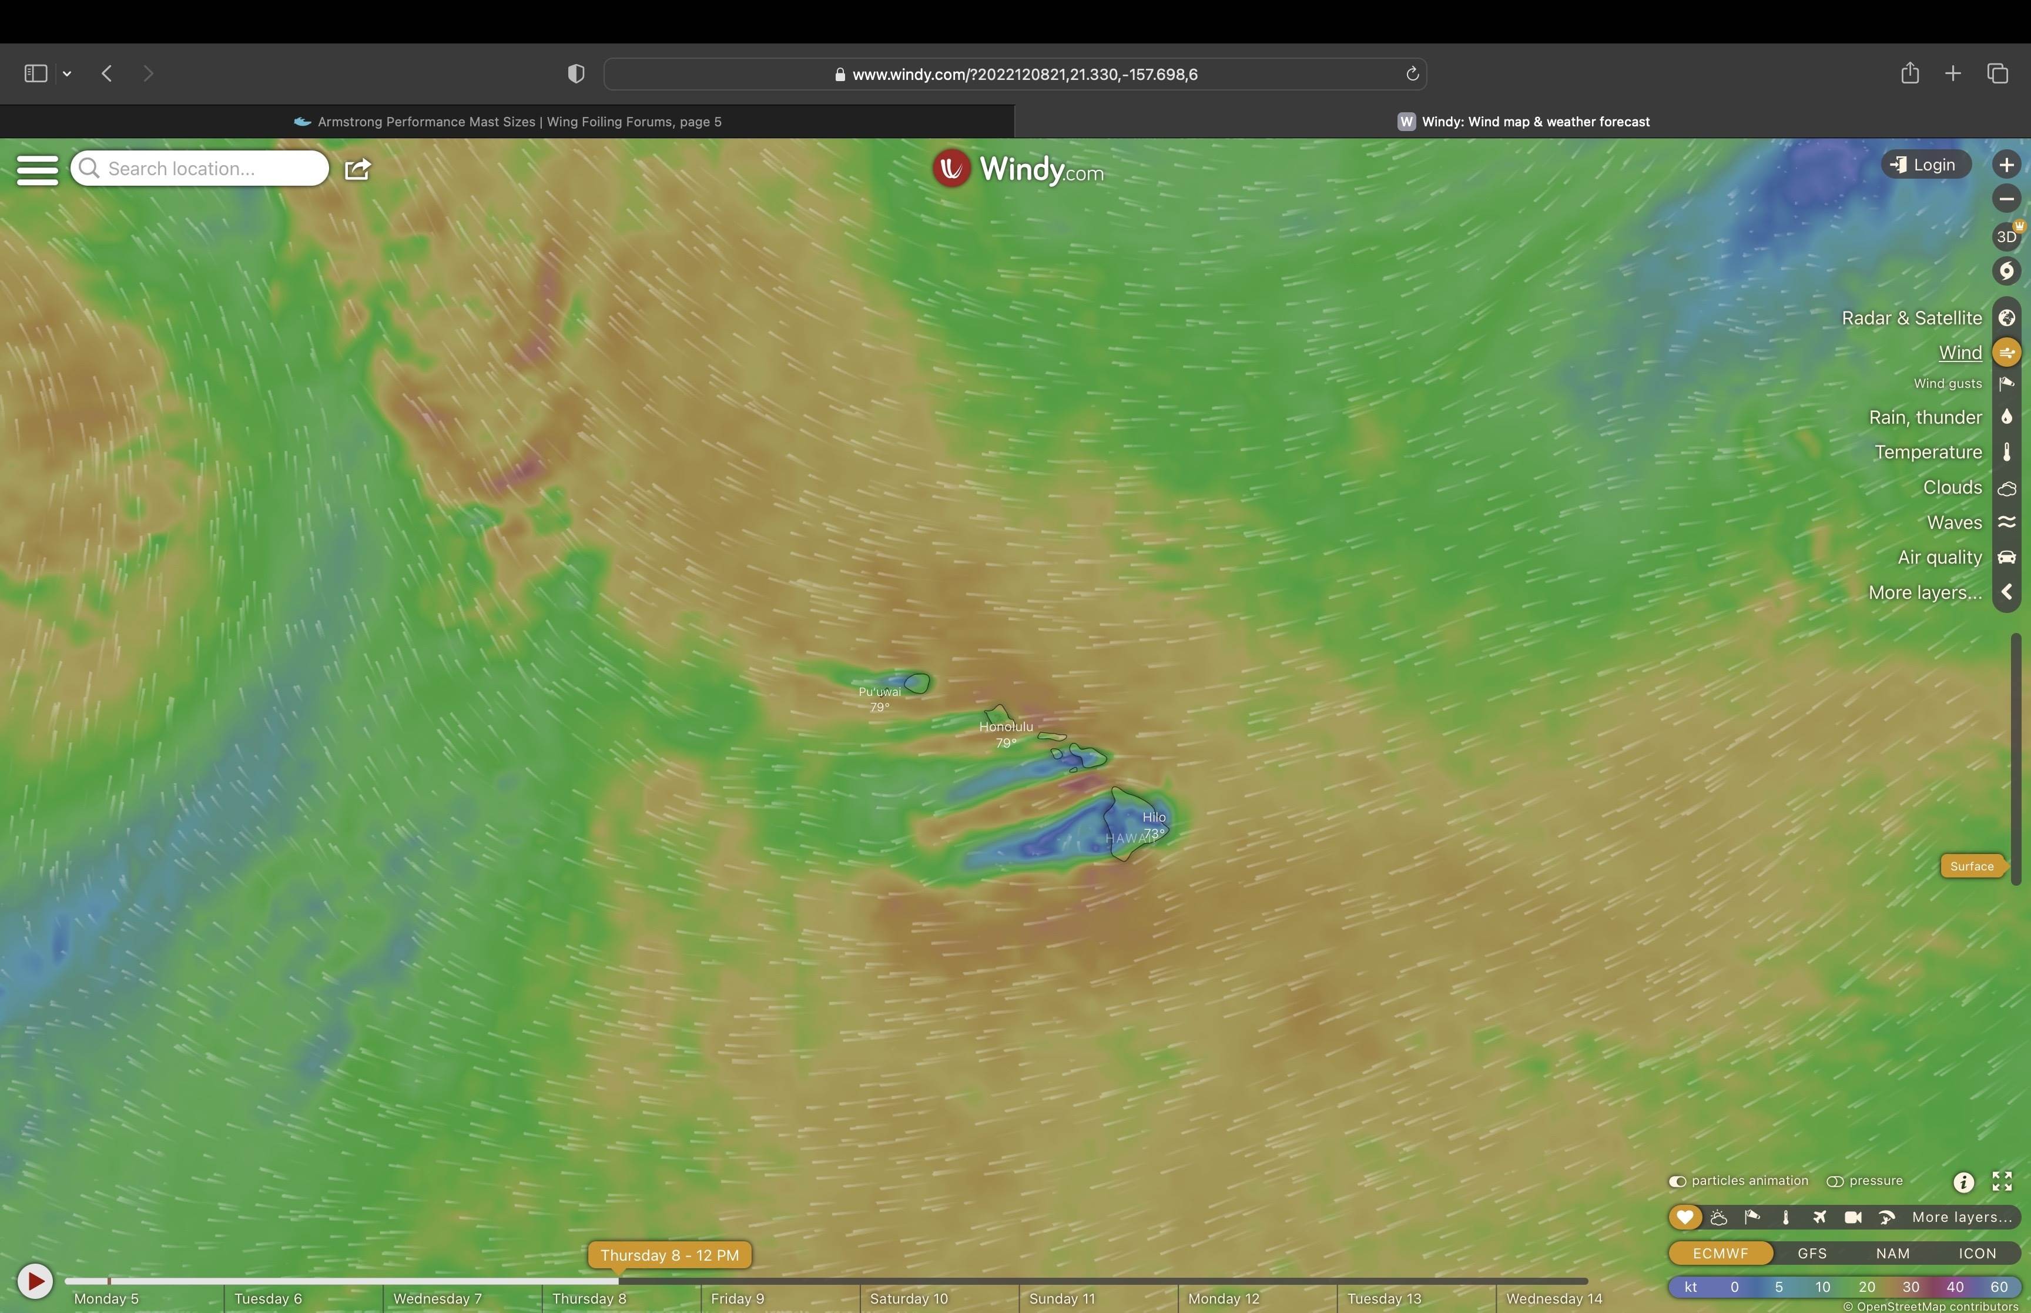
Task: Open the hurricane tracker icon
Action: [2006, 272]
